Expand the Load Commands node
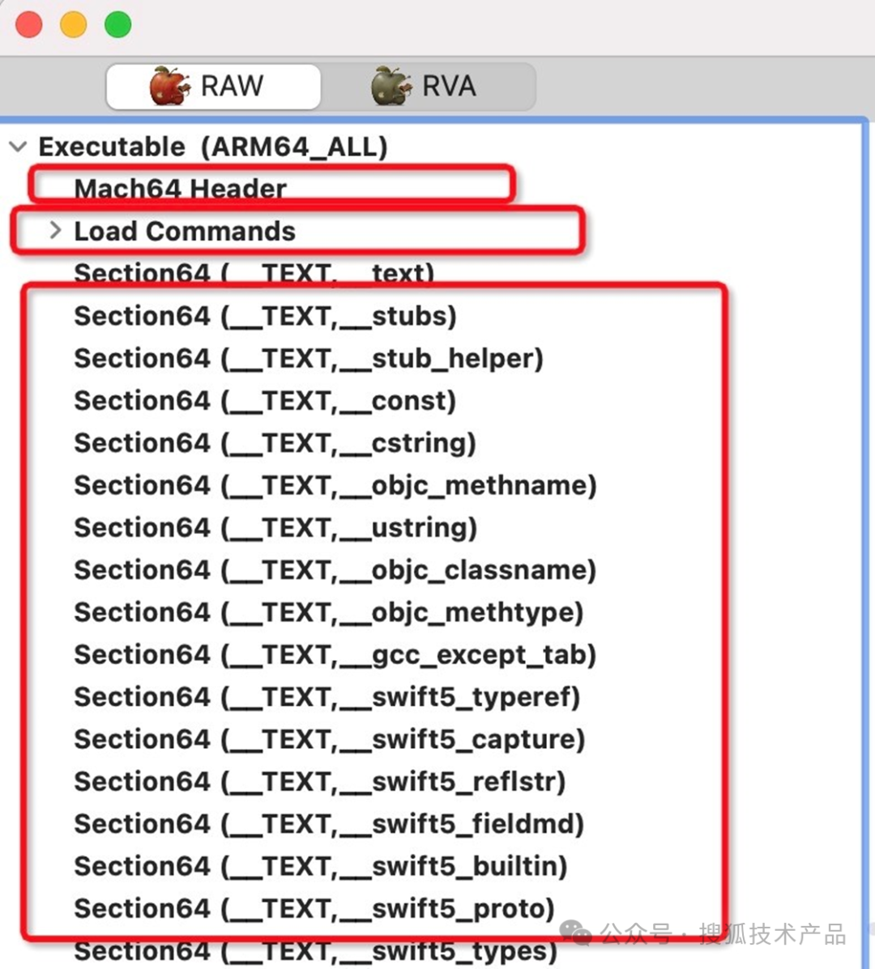The height and width of the screenshot is (969, 875). click(x=56, y=231)
